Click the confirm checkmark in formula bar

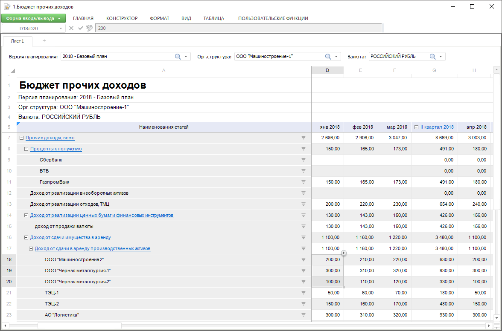click(80, 28)
